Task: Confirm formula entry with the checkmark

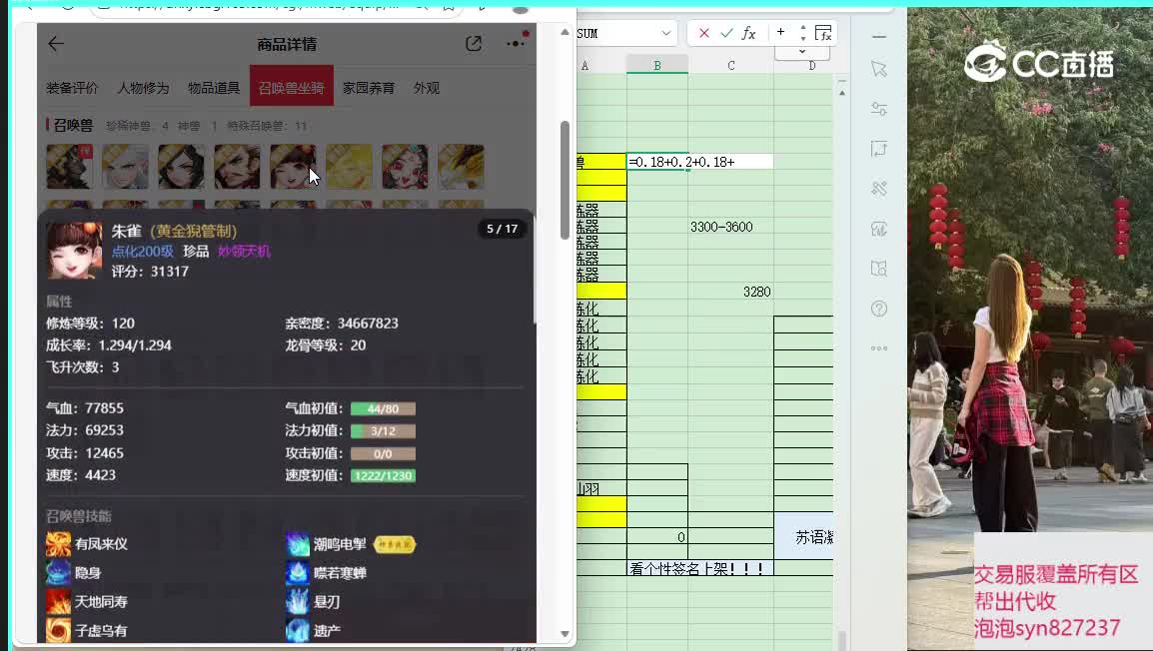Action: point(726,33)
